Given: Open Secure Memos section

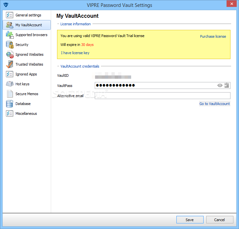Looking at the screenshot, I should (27, 94).
